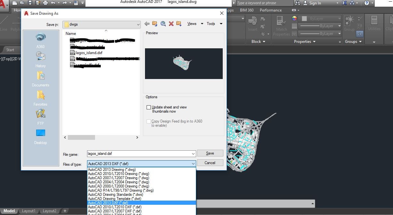Viewport: 393px width, 215px height.
Task: Click the Redo arrow in quick access toolbar
Action: pyautogui.click(x=64, y=3)
